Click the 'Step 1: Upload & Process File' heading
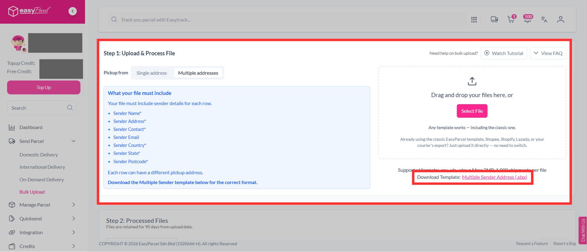 (x=139, y=53)
